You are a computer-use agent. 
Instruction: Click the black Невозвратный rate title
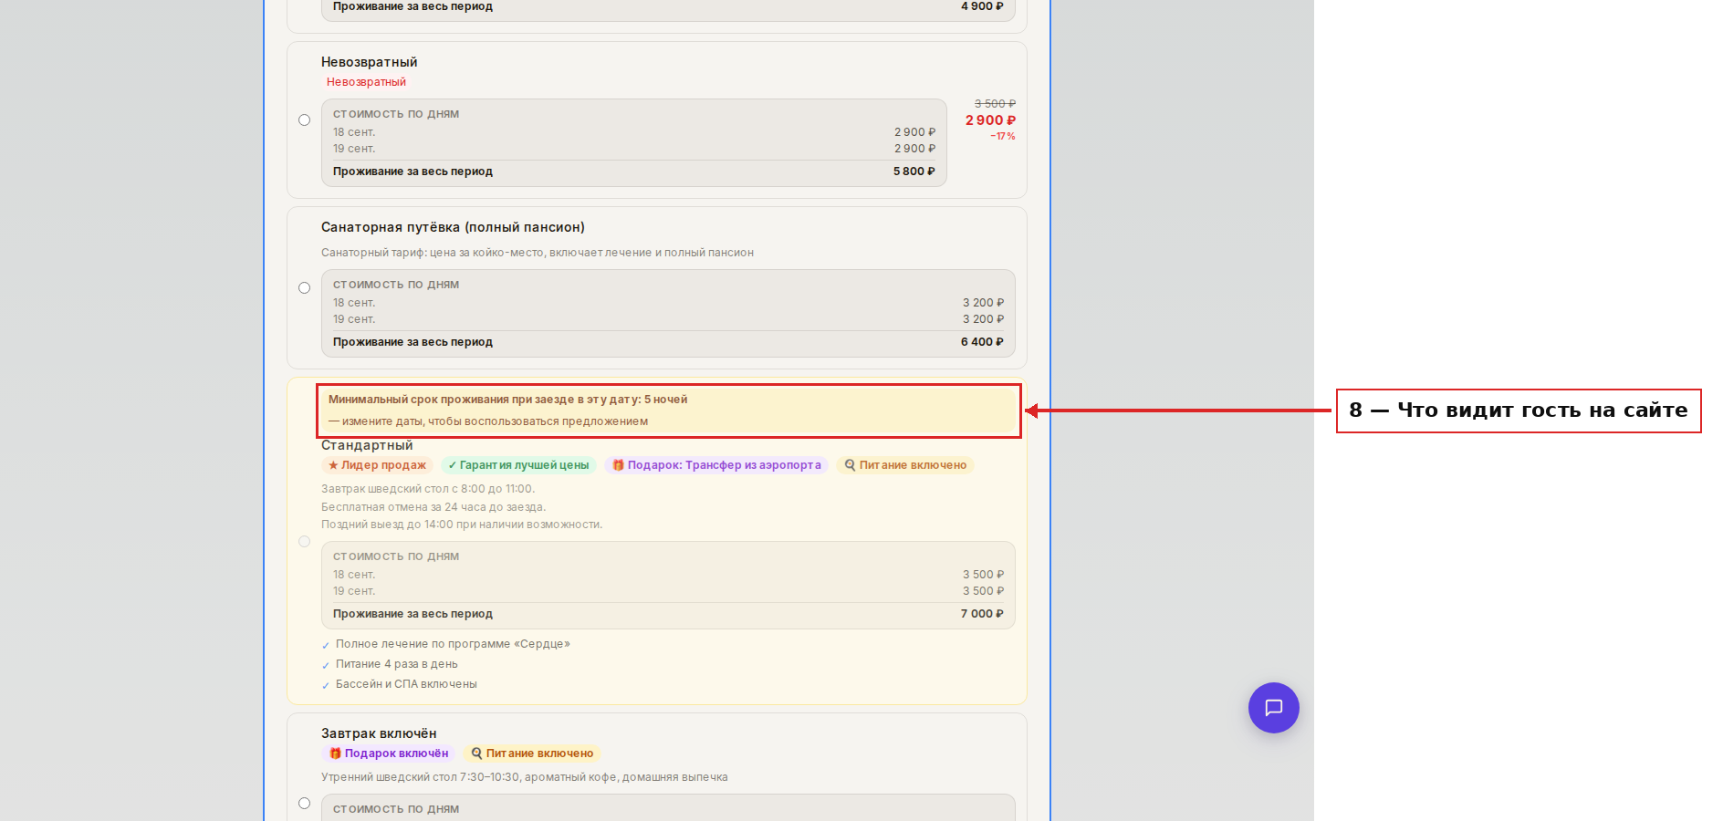point(370,62)
